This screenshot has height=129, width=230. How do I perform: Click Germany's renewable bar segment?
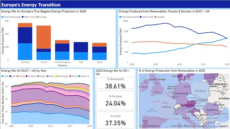click(25, 52)
